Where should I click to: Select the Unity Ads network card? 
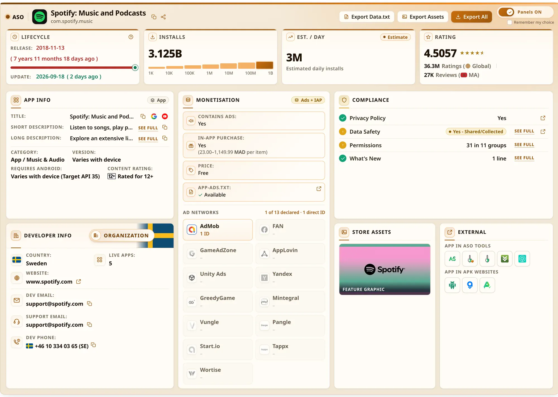(218, 278)
